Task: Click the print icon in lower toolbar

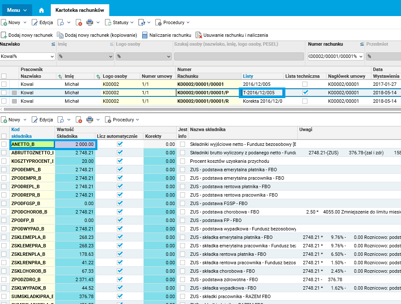Action: click(x=90, y=120)
